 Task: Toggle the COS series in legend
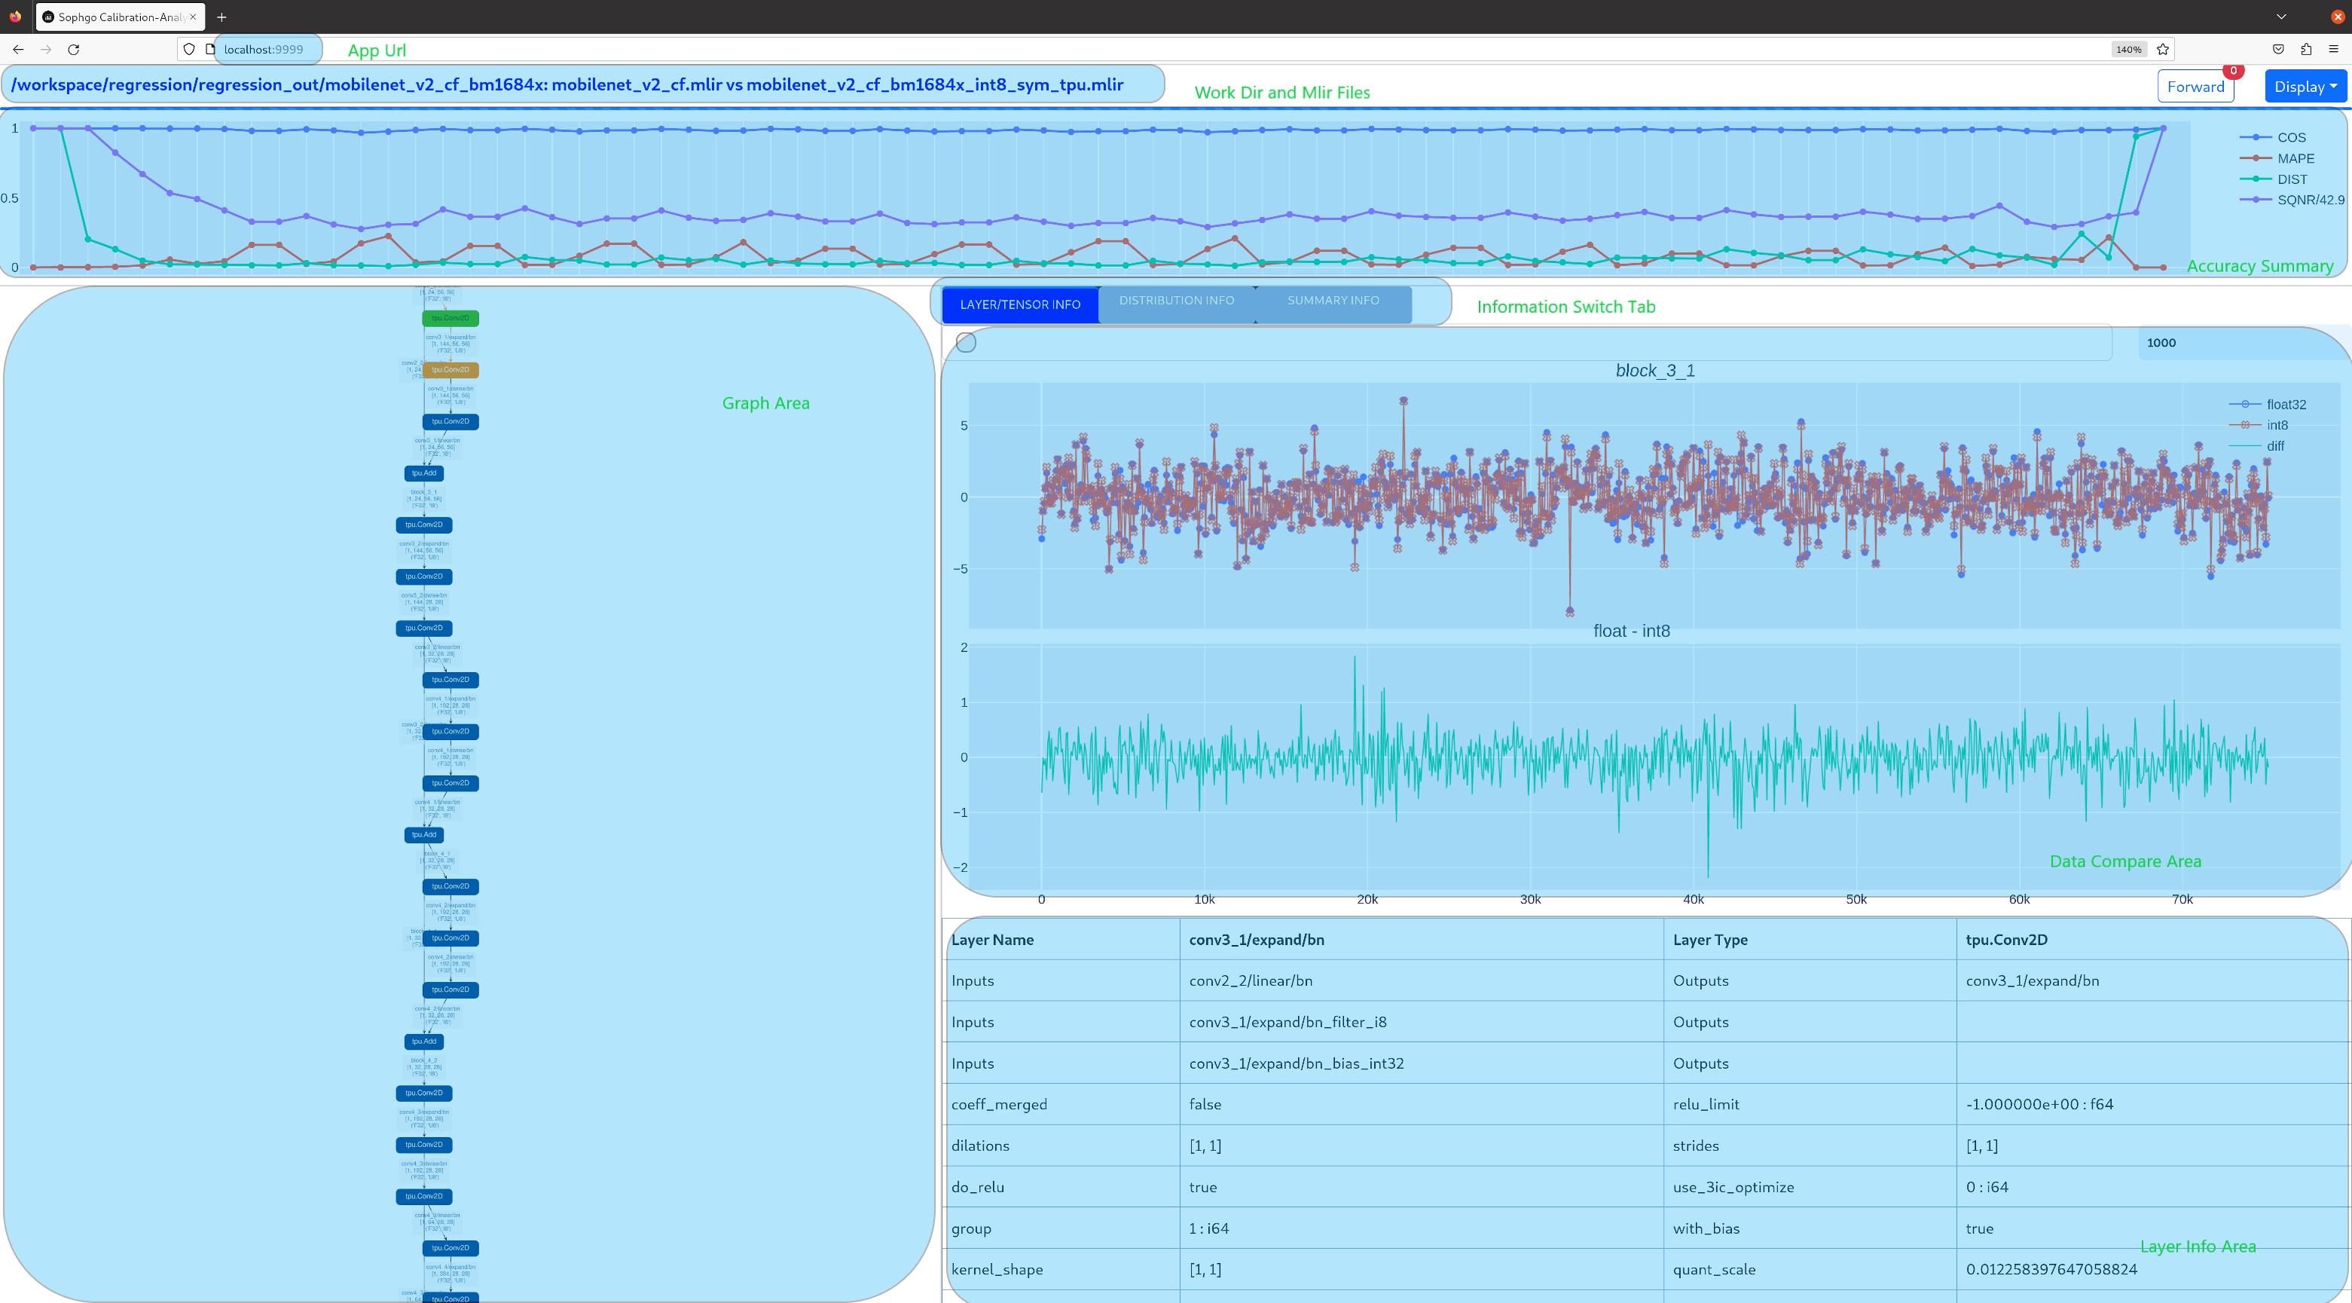click(x=2290, y=137)
